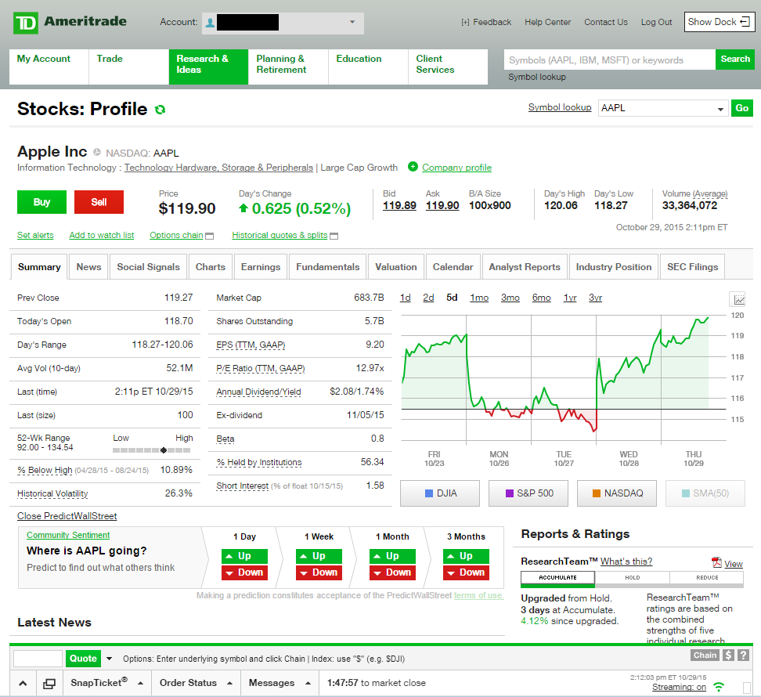Open the AAPL symbol dropdown
This screenshot has width=761, height=697.
[720, 109]
